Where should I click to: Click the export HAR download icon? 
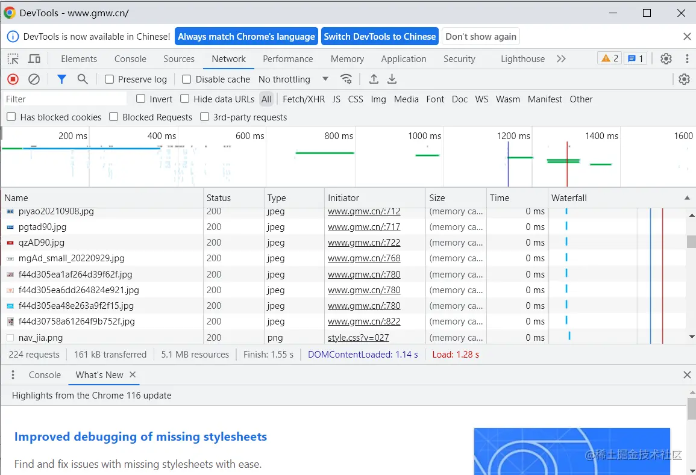[x=392, y=79]
